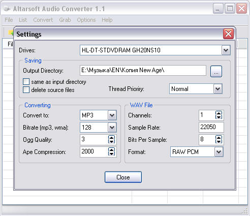Increase Channels value with up arrow

[218, 113]
